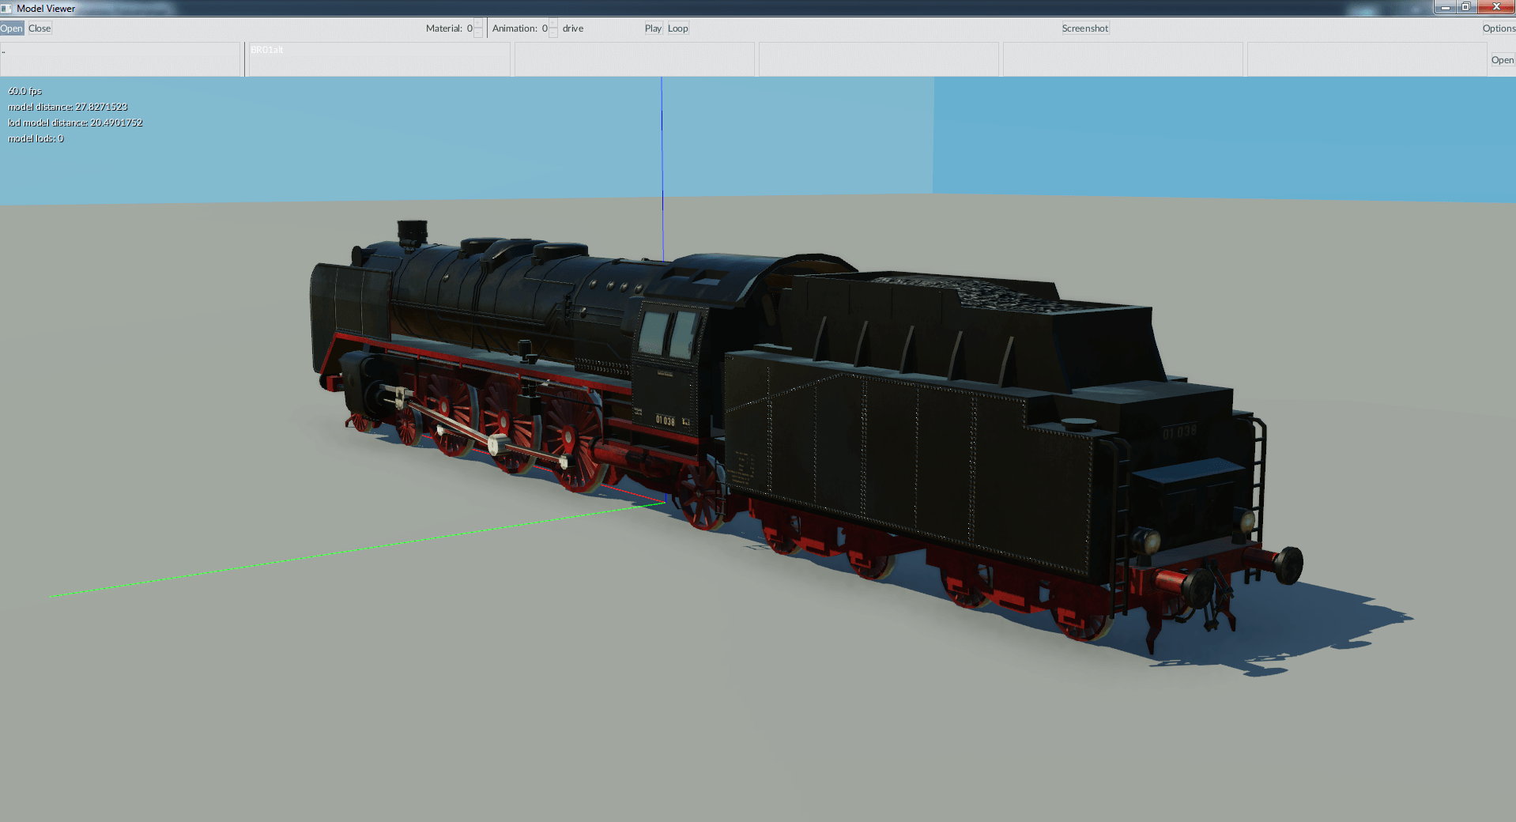This screenshot has width=1516, height=822.
Task: Click the Close button in the toolbar
Action: (x=40, y=28)
